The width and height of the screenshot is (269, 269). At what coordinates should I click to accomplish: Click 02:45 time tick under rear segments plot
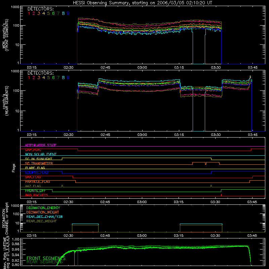click(105, 135)
